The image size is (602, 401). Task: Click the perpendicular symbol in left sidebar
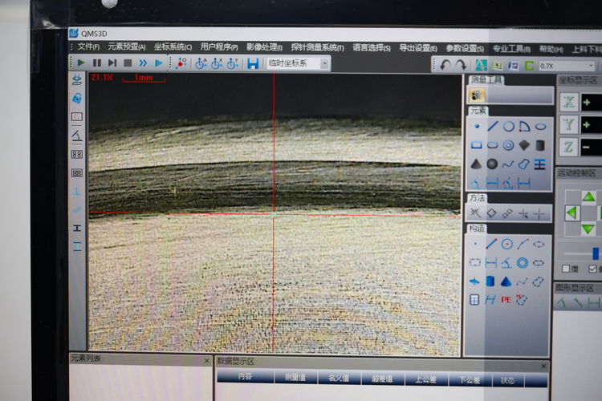77,191
